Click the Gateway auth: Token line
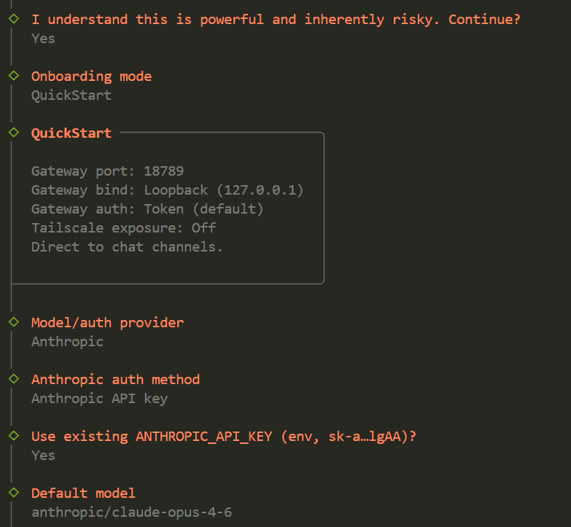Image resolution: width=571 pixels, height=527 pixels. coord(147,209)
